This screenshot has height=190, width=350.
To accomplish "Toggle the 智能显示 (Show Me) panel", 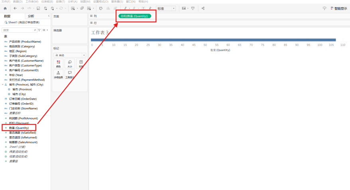I will click(338, 8).
